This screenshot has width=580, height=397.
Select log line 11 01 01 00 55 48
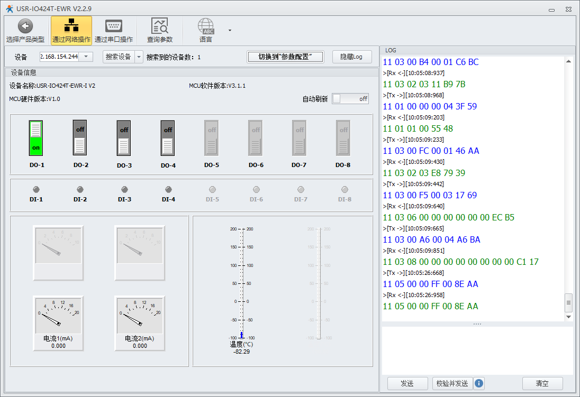click(x=418, y=128)
